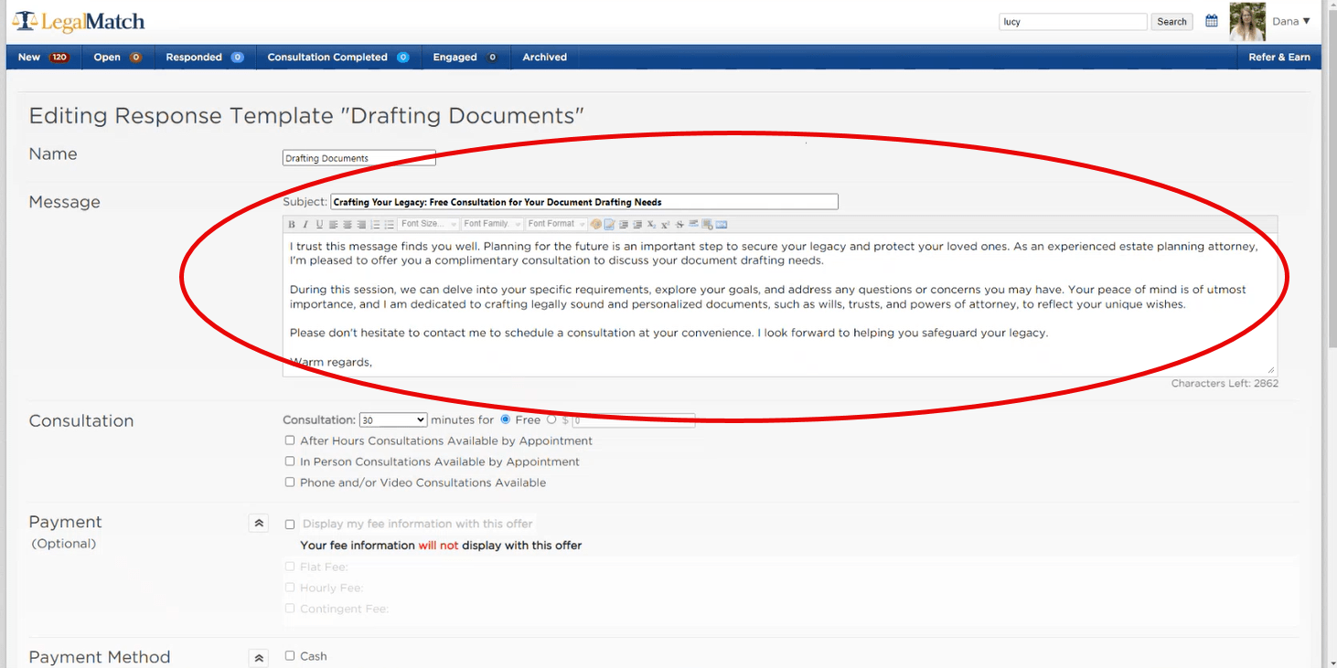This screenshot has width=1337, height=668.
Task: Open the Archived tab
Action: [x=544, y=57]
